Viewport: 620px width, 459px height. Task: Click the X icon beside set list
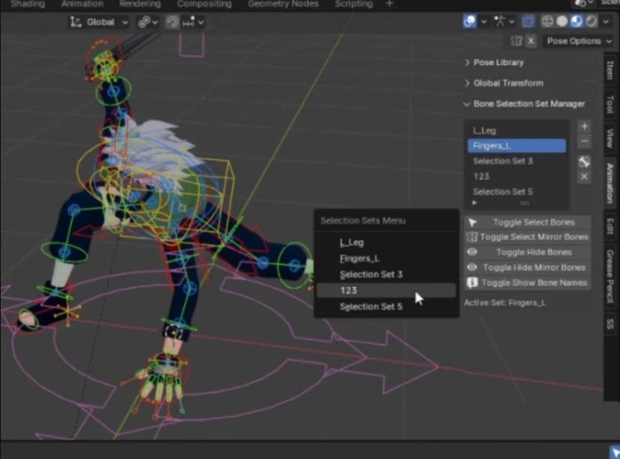click(x=585, y=177)
